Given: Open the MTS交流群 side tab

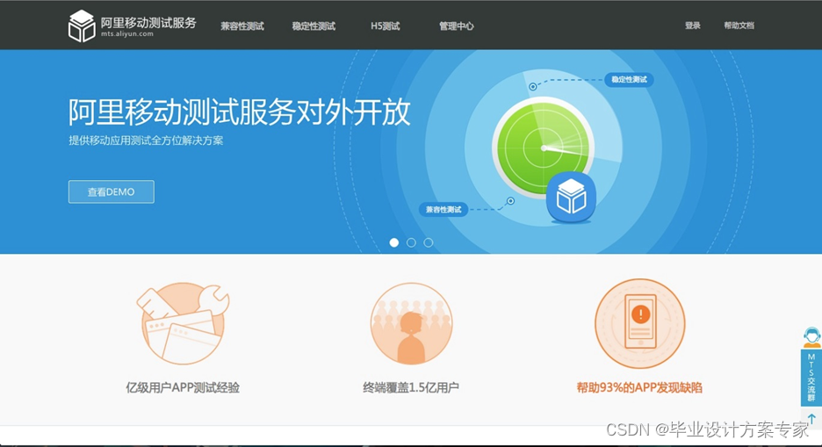Looking at the screenshot, I should (811, 378).
